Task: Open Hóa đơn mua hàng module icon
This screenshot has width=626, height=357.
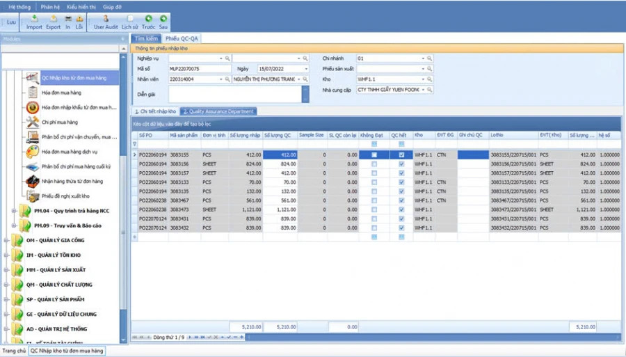Action: pos(32,93)
